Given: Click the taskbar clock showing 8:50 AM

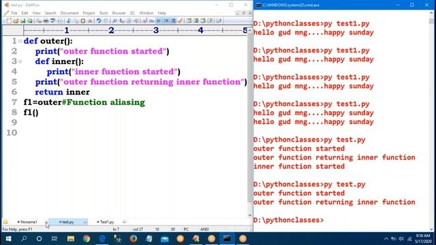Looking at the screenshot, I should pyautogui.click(x=423, y=239).
